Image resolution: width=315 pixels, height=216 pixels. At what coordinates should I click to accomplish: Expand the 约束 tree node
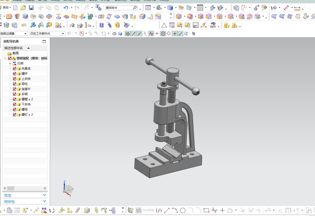(x=10, y=63)
